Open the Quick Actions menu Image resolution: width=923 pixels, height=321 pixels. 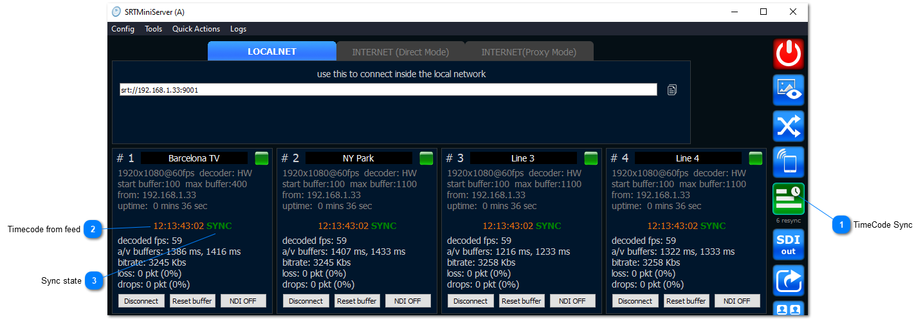click(196, 29)
